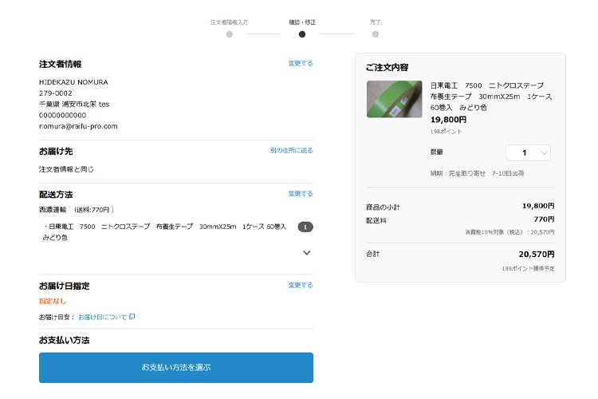Click the total 20,570円 amount
The image size is (598, 399).
point(537,255)
